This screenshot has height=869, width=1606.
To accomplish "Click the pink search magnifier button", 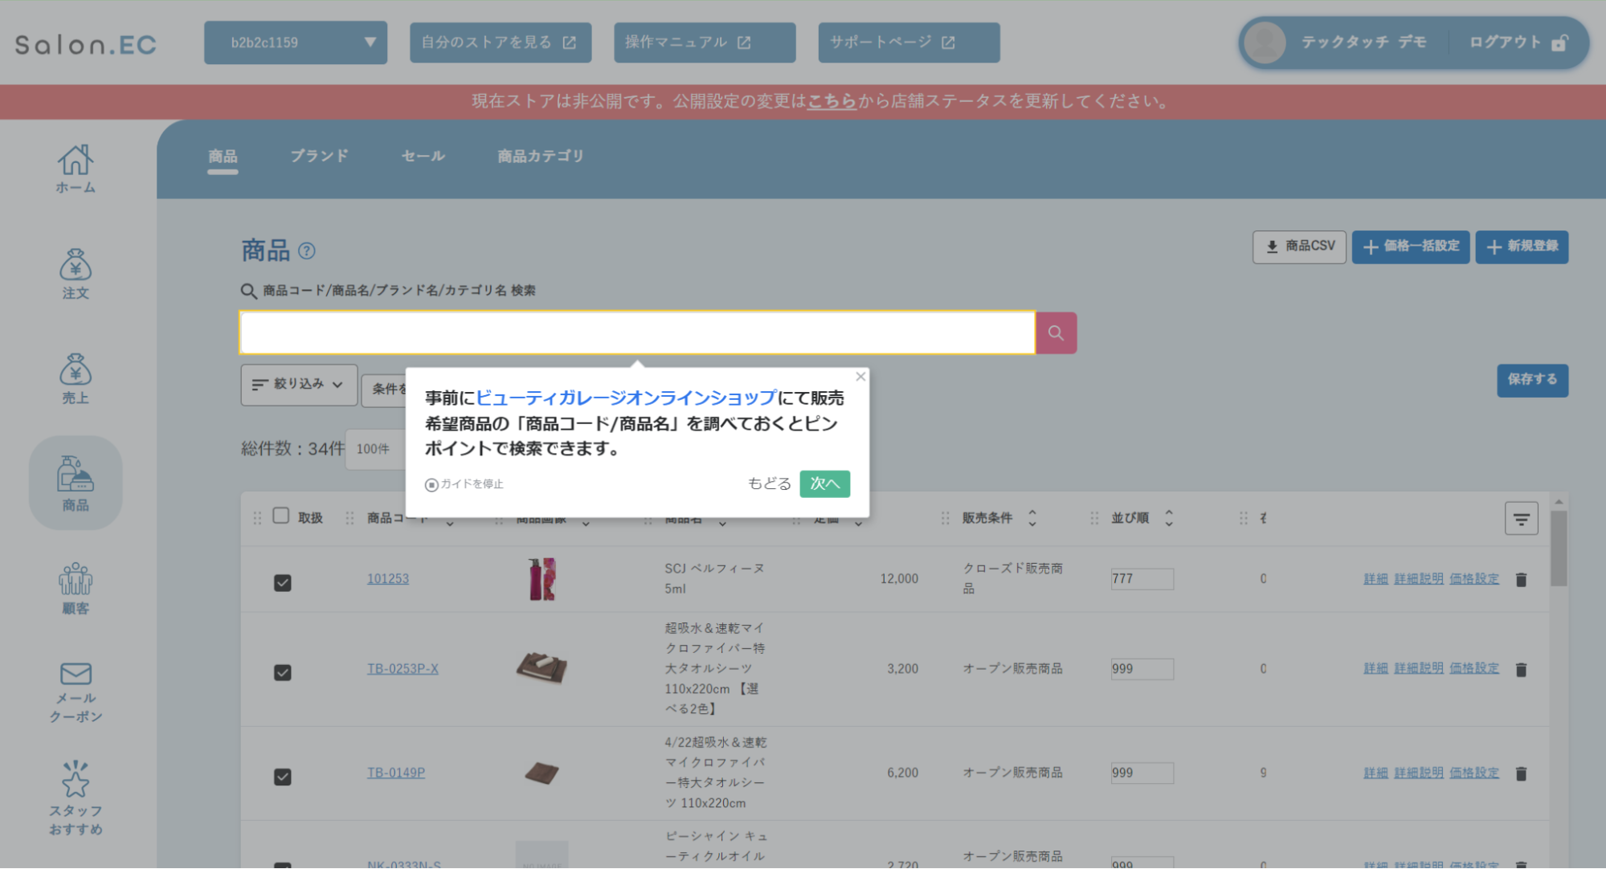I will (1056, 333).
